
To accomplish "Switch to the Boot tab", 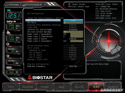I will tap(61, 87).
